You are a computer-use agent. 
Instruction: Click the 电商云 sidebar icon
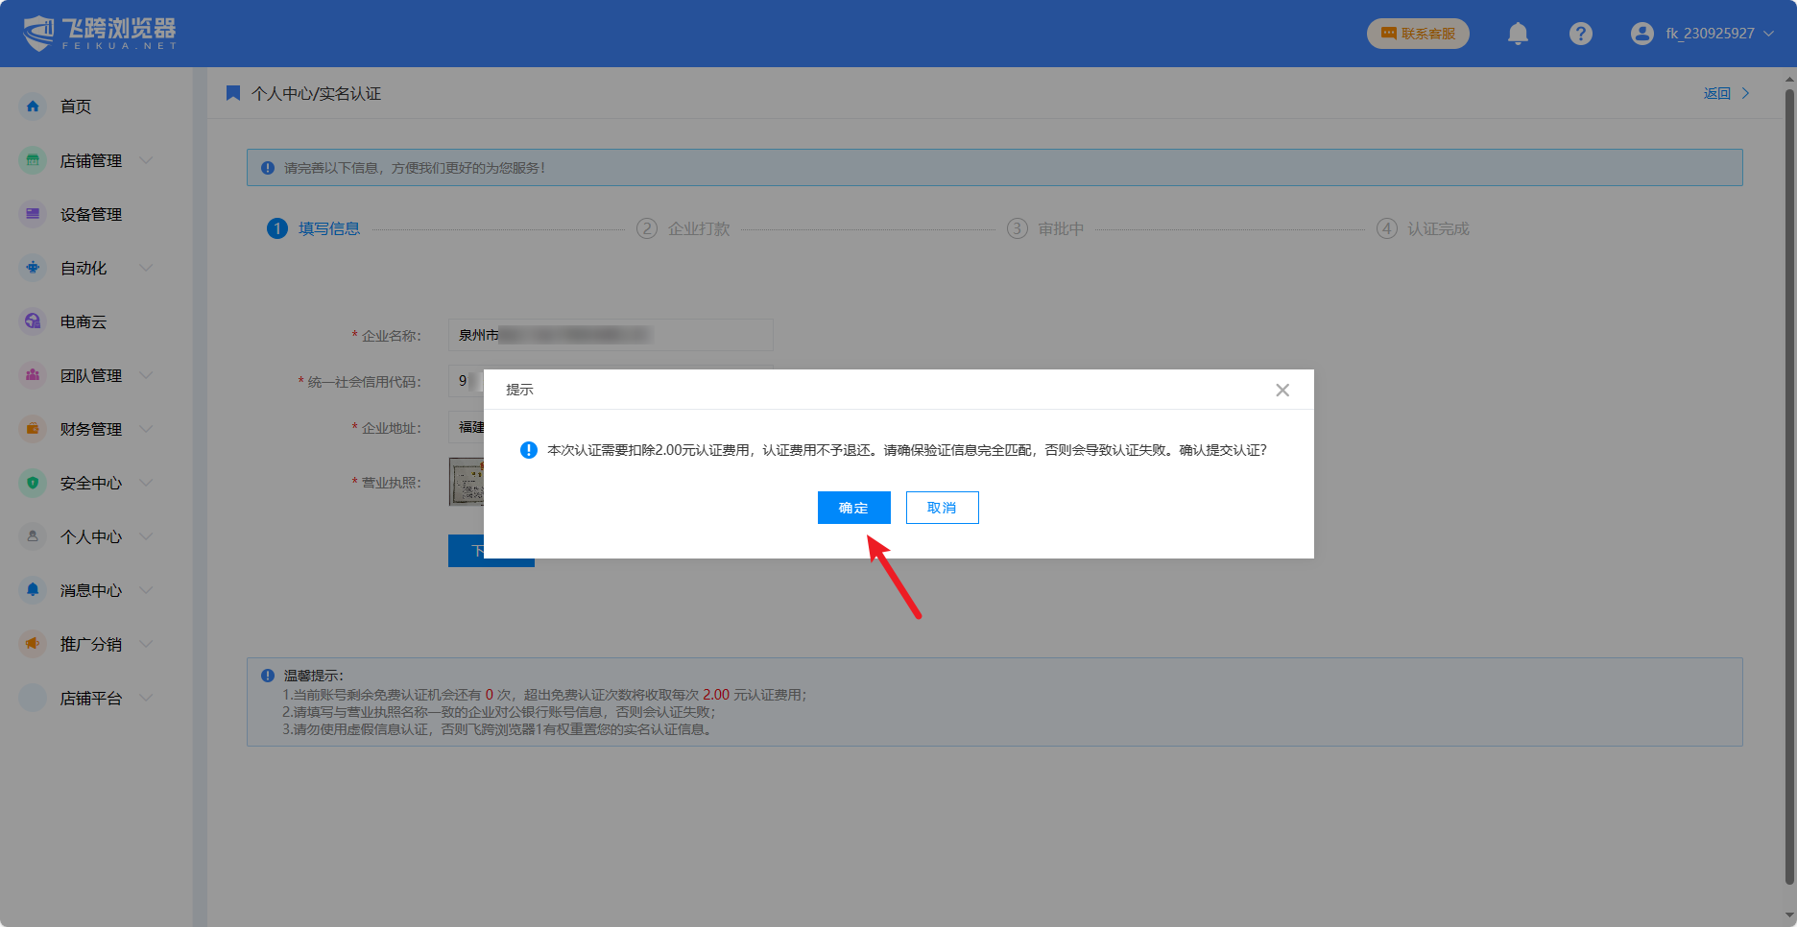[33, 321]
